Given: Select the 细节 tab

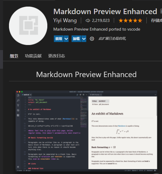Looking at the screenshot, I should tap(14, 56).
